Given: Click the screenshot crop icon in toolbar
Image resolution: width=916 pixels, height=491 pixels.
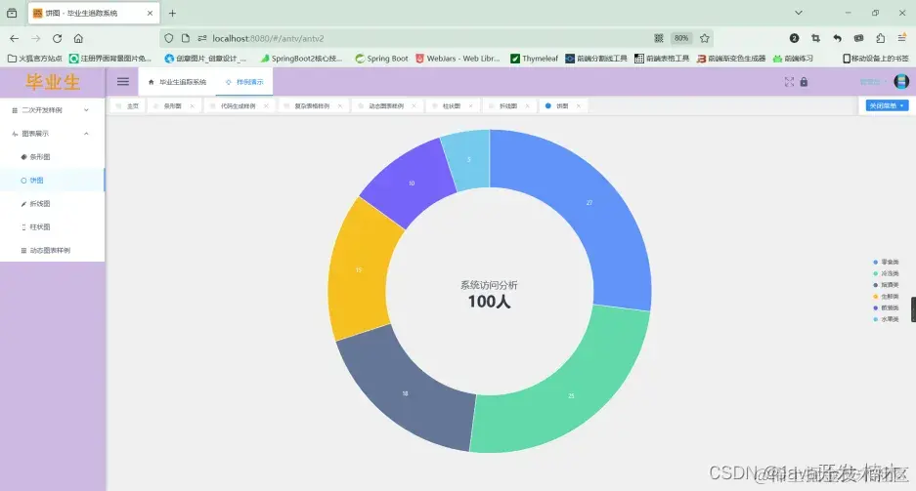Looking at the screenshot, I should click(x=815, y=38).
